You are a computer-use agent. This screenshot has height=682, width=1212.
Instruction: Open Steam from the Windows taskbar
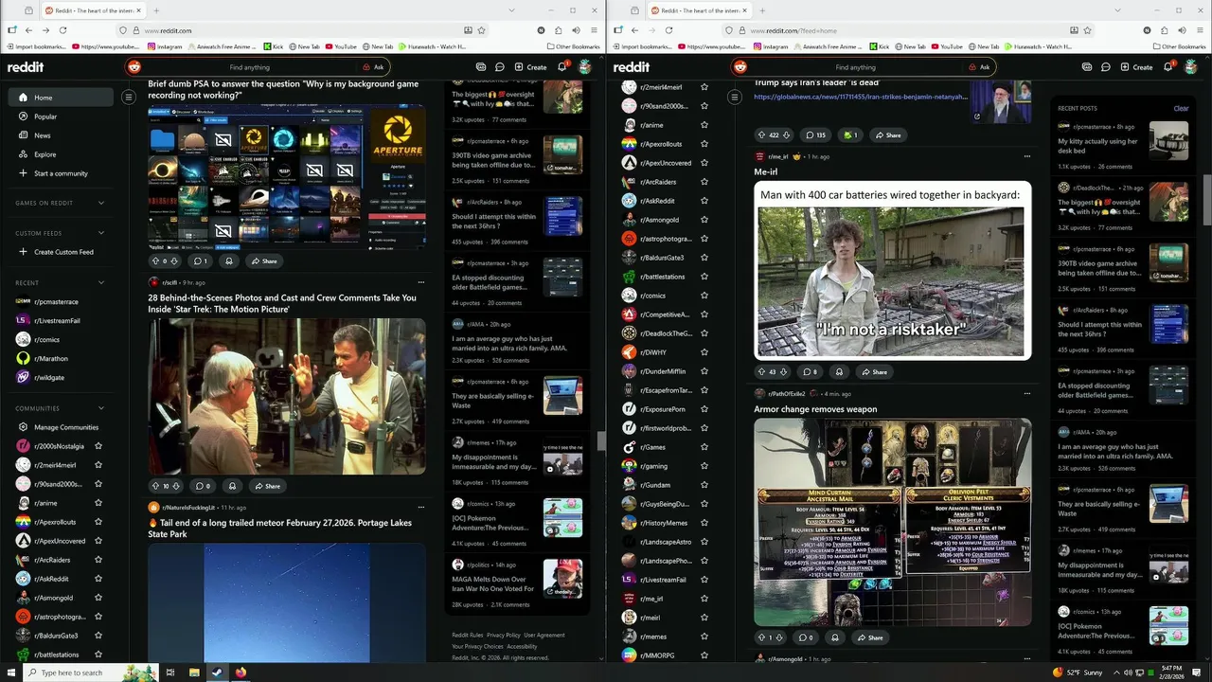217,673
